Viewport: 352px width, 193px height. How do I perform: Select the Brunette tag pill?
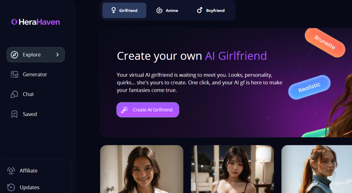click(x=325, y=42)
